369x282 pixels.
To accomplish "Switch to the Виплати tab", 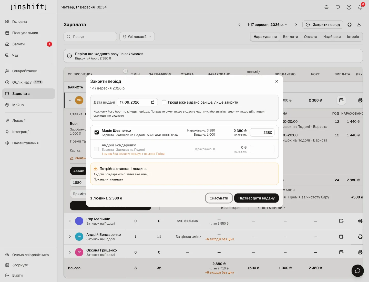I will [x=290, y=37].
